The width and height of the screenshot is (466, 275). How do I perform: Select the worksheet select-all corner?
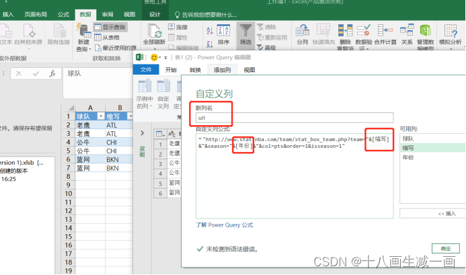[68, 108]
